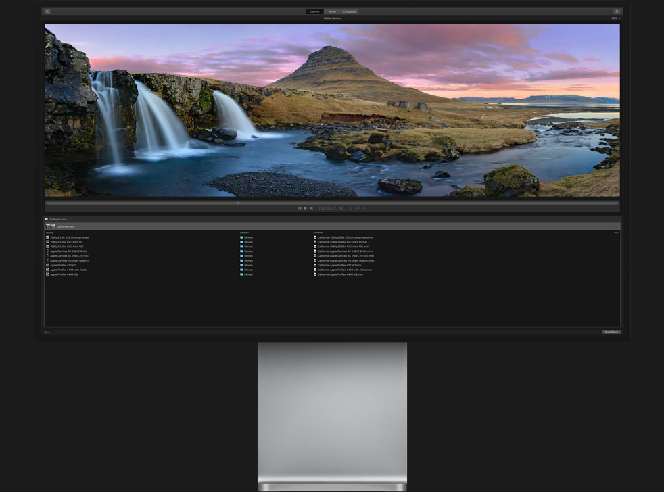Click device icon for Apple Devices HD Best Quality

click(x=47, y=260)
